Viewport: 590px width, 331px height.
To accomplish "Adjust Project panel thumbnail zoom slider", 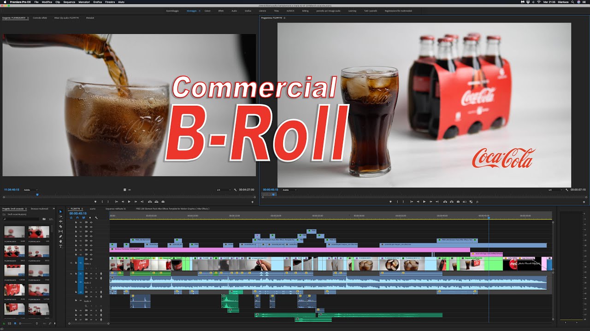I will [x=19, y=323].
